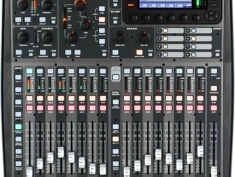Enable the Gate button
The image size is (235, 177).
(x=19, y=52)
